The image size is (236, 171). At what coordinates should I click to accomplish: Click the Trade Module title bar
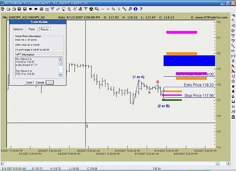pos(38,22)
